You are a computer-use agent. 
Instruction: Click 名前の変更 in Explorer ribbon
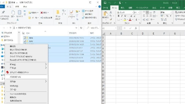pyautogui.click(x=46, y=18)
